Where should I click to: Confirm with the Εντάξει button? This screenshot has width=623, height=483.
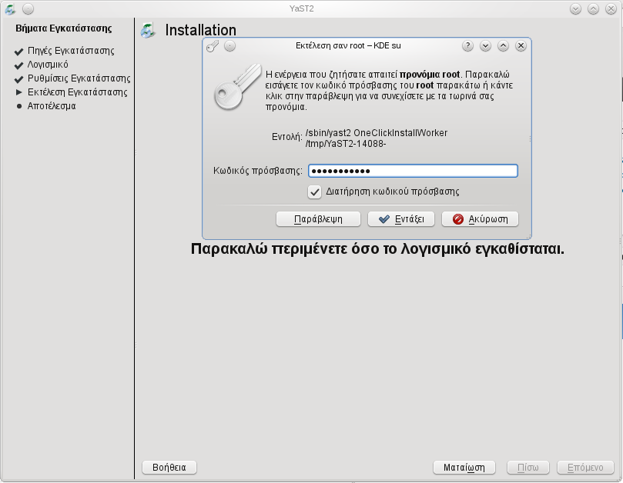point(401,219)
